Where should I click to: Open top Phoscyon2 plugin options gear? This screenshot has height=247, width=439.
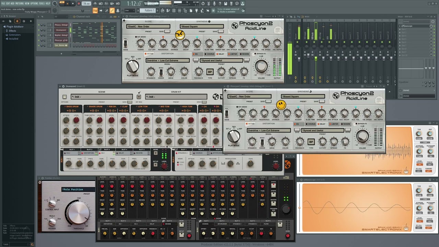pos(124,21)
